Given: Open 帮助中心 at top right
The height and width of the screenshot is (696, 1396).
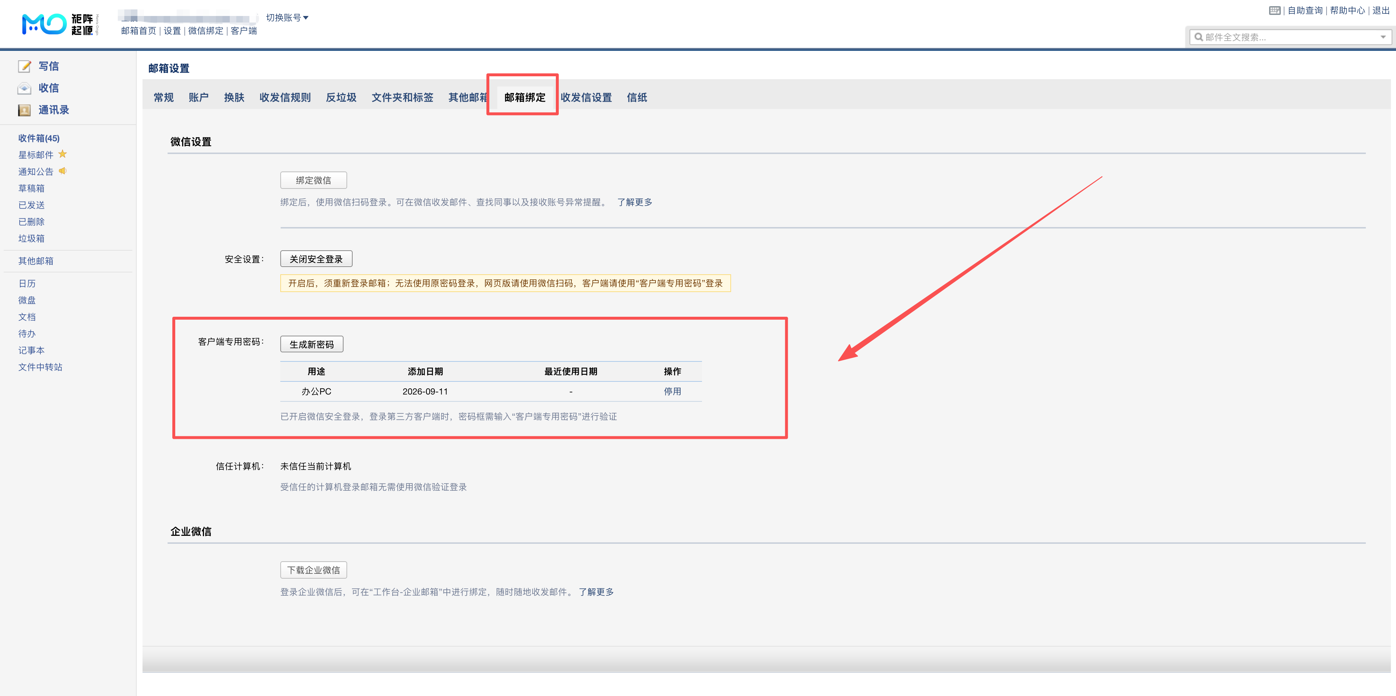Looking at the screenshot, I should click(1347, 10).
